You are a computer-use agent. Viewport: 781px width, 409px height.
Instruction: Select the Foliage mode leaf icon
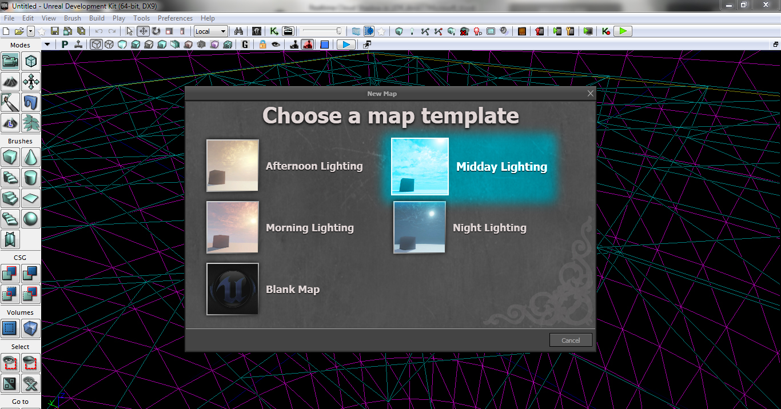click(x=31, y=122)
